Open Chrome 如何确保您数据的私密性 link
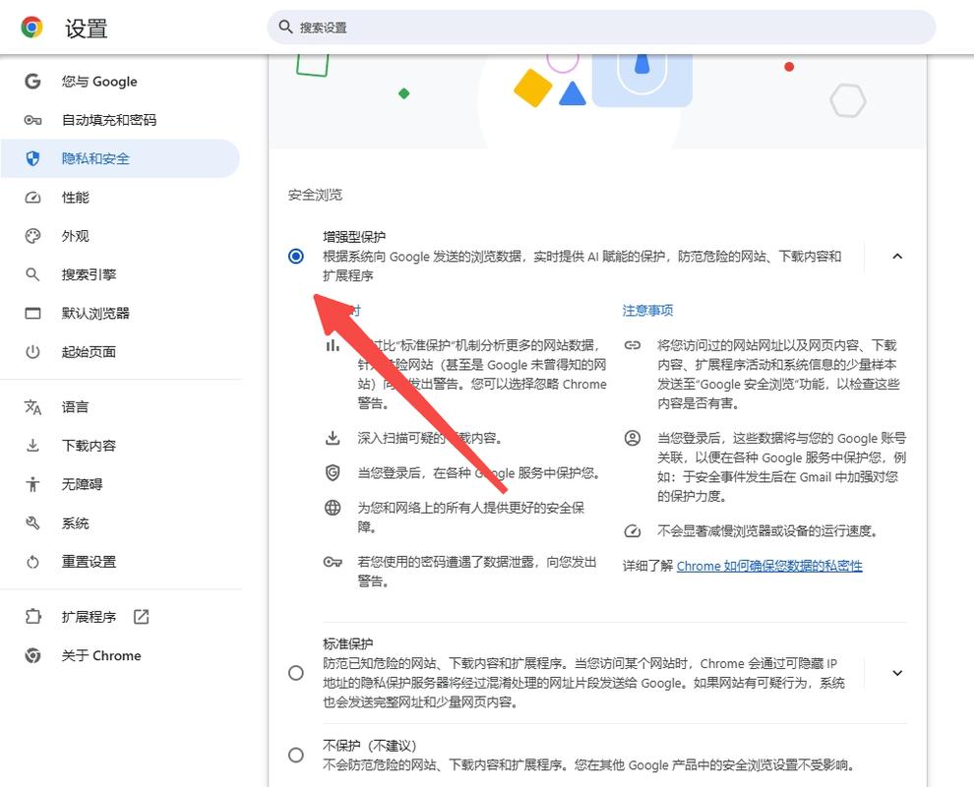This screenshot has width=974, height=787. tap(769, 566)
